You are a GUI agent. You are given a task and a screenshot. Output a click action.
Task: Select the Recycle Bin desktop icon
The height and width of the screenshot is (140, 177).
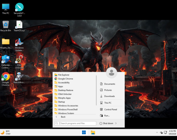[6, 26]
